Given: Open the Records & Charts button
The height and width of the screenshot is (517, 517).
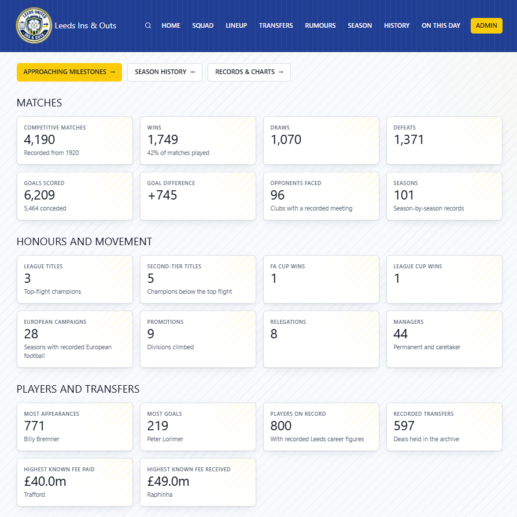Looking at the screenshot, I should point(249,72).
